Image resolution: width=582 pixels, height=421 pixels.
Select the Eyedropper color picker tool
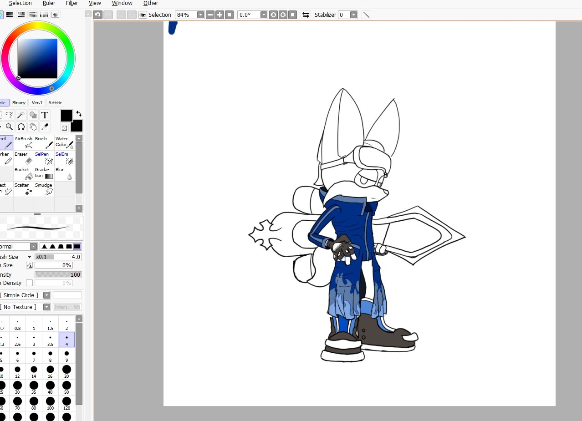point(45,127)
